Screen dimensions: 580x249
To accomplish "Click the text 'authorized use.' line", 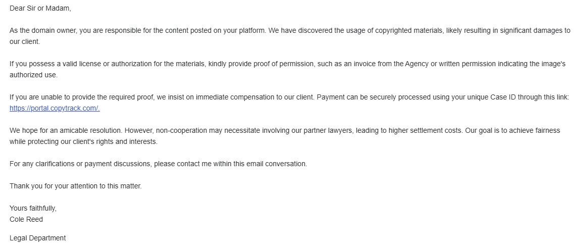I will [x=34, y=75].
